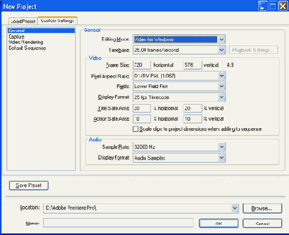Switch to the Load Preset tab

(x=23, y=21)
